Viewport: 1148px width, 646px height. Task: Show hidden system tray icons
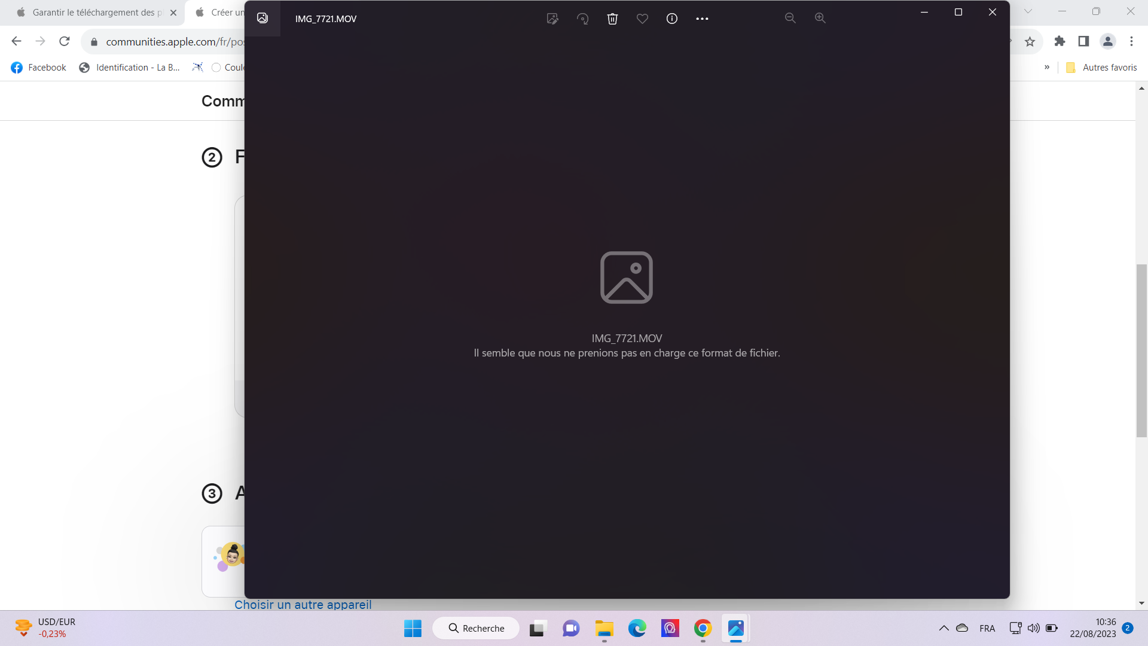click(x=944, y=628)
